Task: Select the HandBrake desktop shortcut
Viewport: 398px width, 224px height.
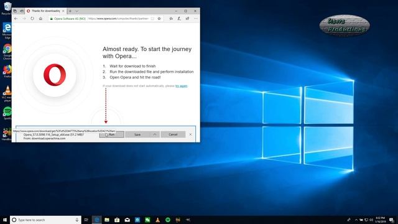Action: [7, 134]
